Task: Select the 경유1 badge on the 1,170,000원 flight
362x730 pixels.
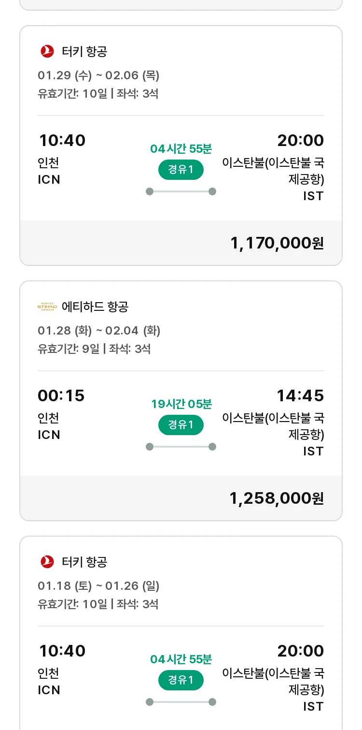Action: [181, 170]
